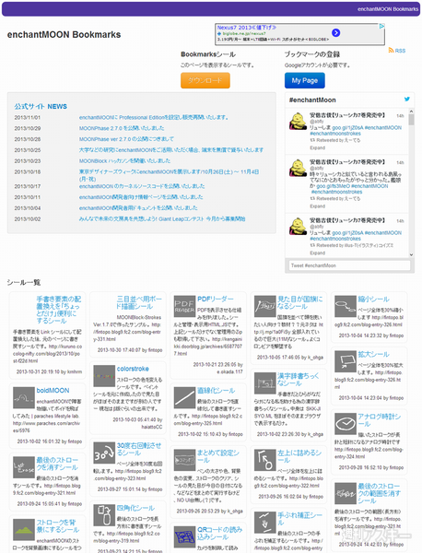
Task: Open the http://kuruno.cocolog-nifty.com URL in first seal card
Action: (x=47, y=354)
